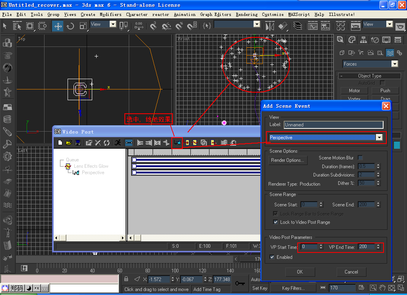This screenshot has width=407, height=295.
Task: Enable Scene Motion Blur checkbox
Action: coord(360,157)
